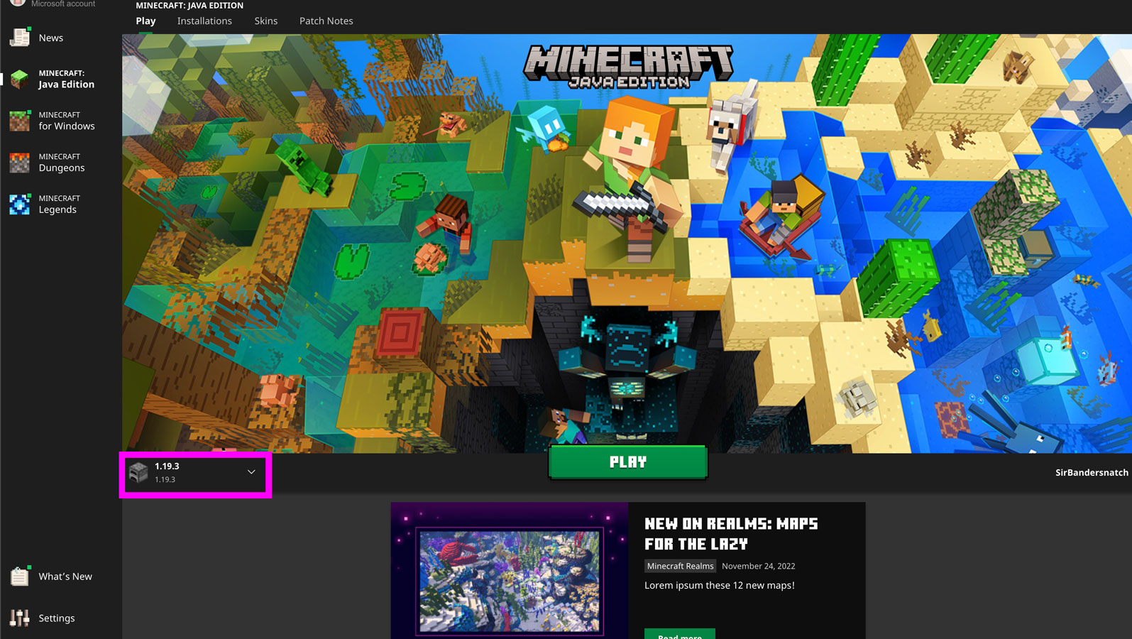Click the Dungeons sidebar label

coord(62,168)
